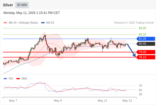
Task: Click the May 8 date axis marker
Action: (x=58, y=101)
